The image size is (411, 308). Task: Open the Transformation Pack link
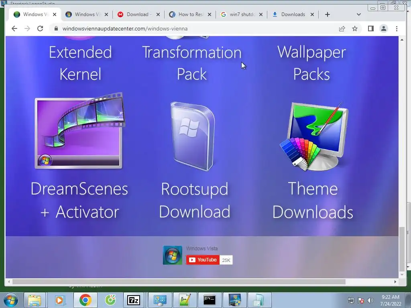(x=192, y=63)
